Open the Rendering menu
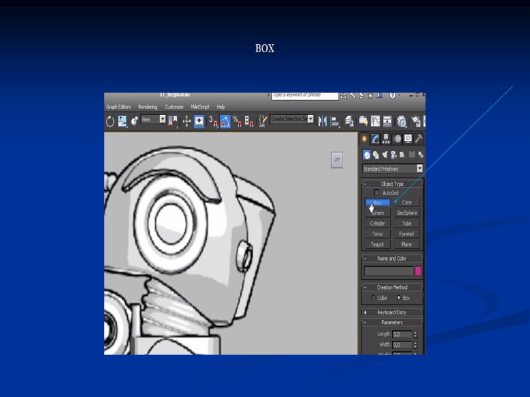 [148, 107]
